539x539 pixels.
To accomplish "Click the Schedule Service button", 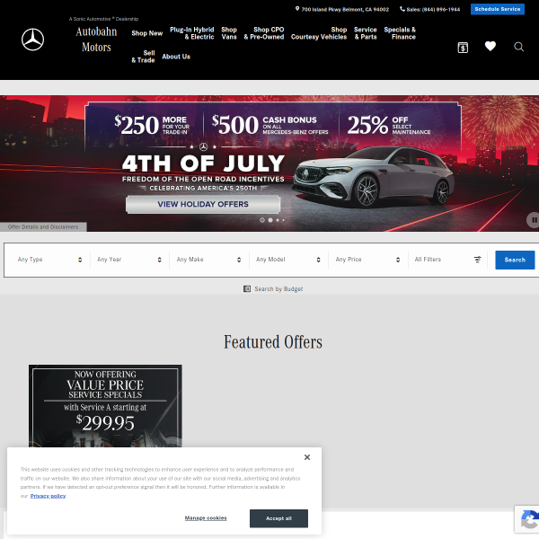I will [x=498, y=9].
